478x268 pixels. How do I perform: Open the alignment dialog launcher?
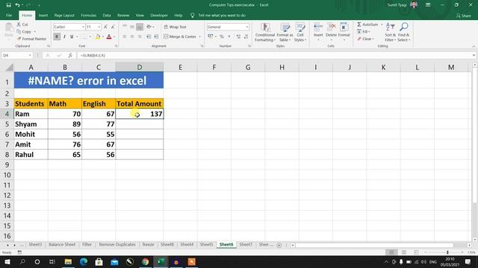(x=202, y=46)
